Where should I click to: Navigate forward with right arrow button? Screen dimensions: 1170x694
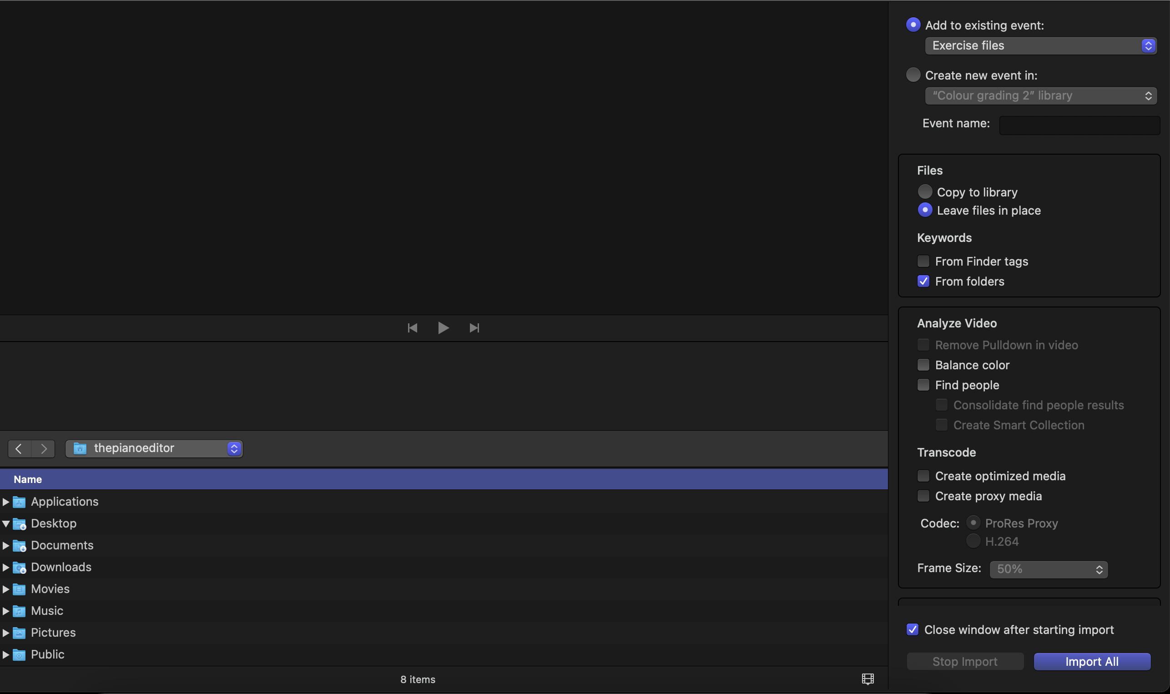(44, 448)
